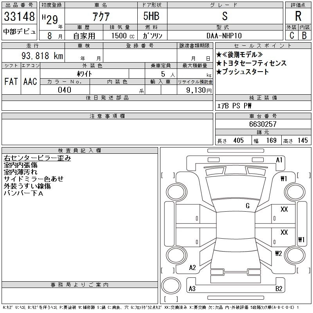
Task: Select the vehicle history 自家用
Action: pos(84,36)
